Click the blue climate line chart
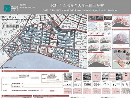Screen dimensions: 131x98 click(x=92, y=24)
